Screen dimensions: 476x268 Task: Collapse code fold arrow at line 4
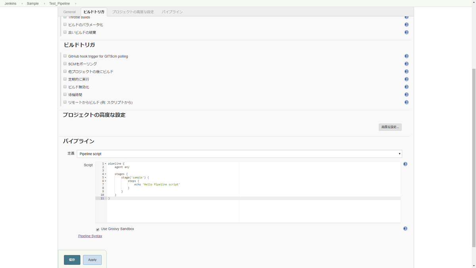[106, 174]
